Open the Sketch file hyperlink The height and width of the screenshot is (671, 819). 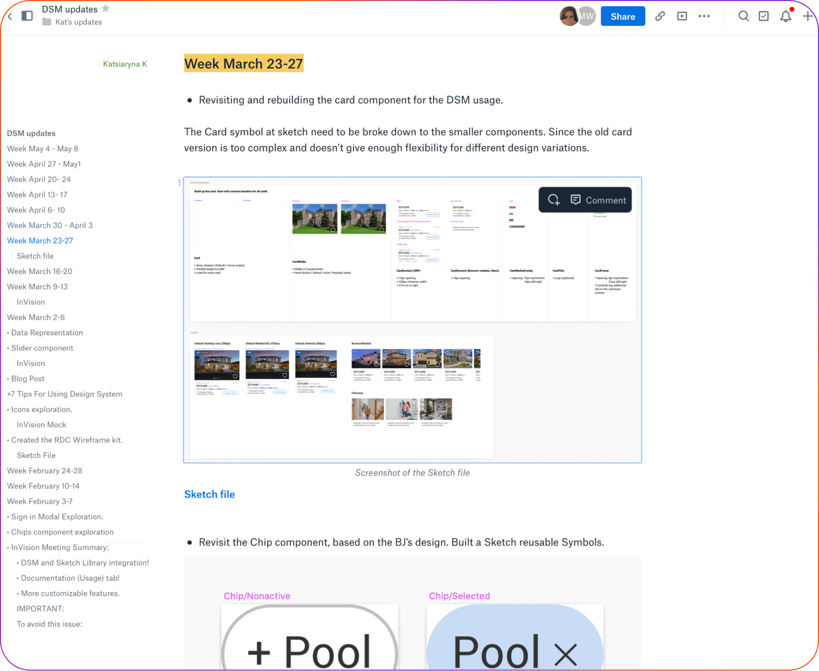coord(210,494)
